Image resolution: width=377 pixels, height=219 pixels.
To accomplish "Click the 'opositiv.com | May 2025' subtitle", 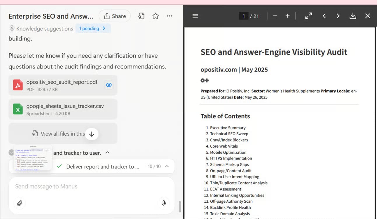I will coord(234,70).
